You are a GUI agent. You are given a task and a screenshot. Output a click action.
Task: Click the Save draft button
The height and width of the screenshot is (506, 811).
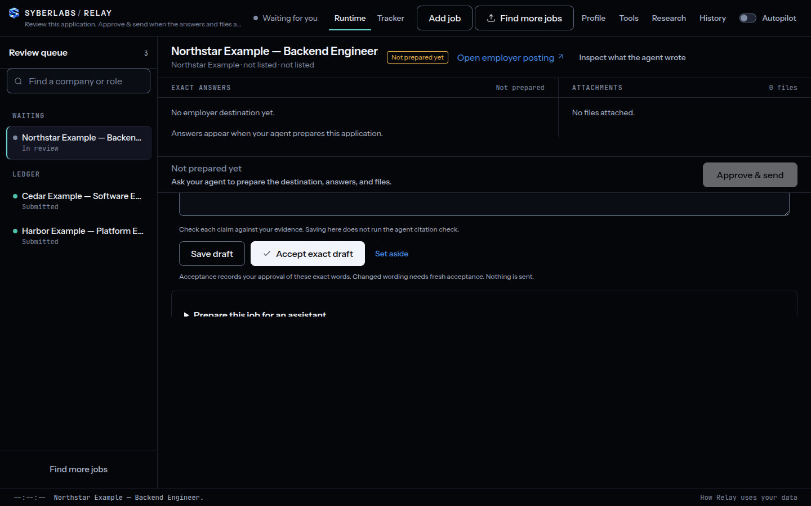tap(212, 254)
